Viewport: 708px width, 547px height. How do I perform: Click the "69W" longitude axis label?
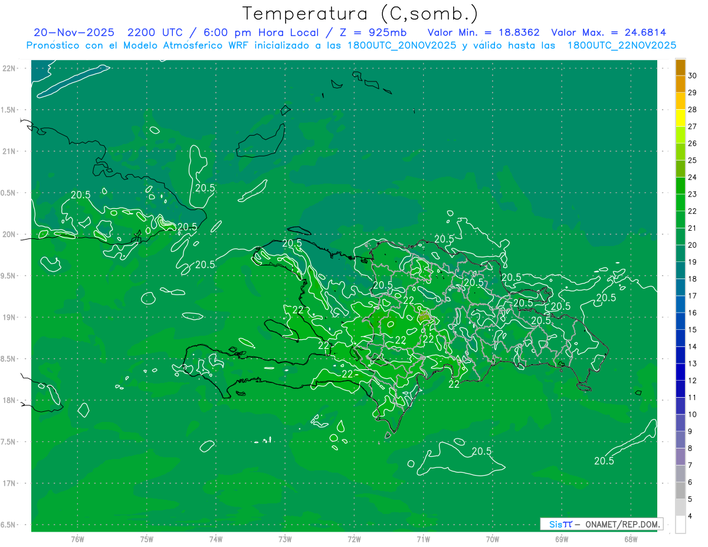[x=562, y=539]
